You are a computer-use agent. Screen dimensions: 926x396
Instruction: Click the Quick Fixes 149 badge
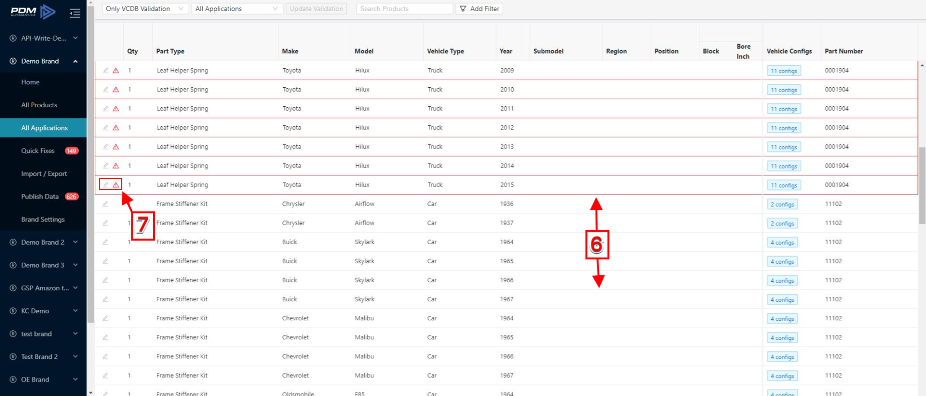point(72,151)
